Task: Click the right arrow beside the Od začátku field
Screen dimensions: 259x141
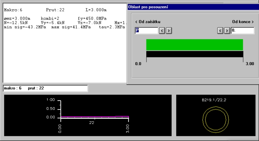Action: [168, 30]
